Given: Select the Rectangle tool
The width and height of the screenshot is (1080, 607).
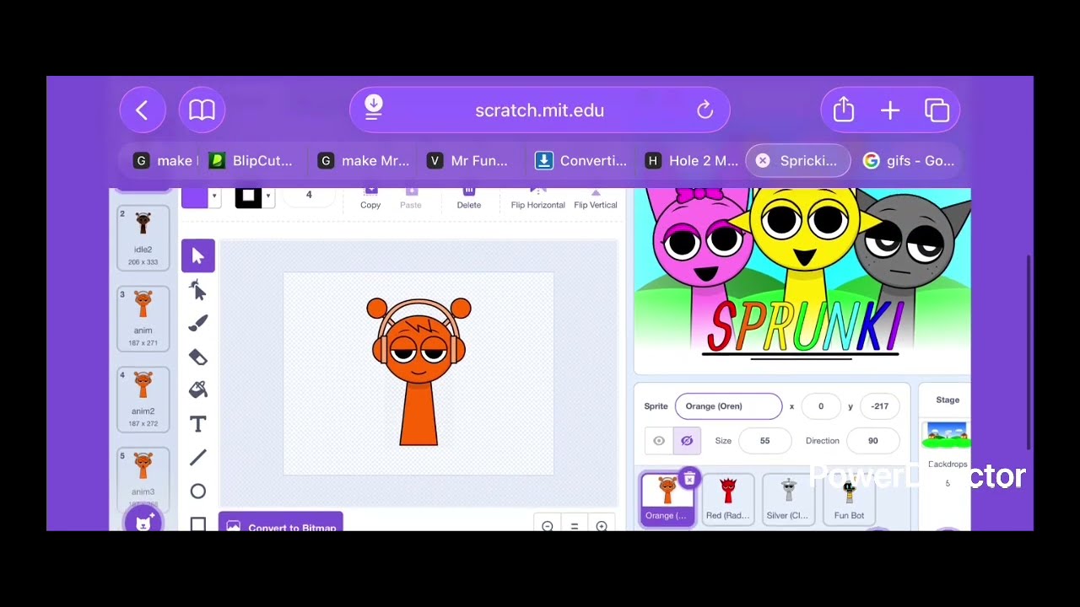Looking at the screenshot, I should [198, 524].
